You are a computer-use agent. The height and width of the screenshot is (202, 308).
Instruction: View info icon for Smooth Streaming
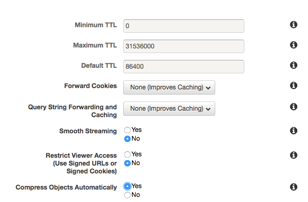coord(294,131)
